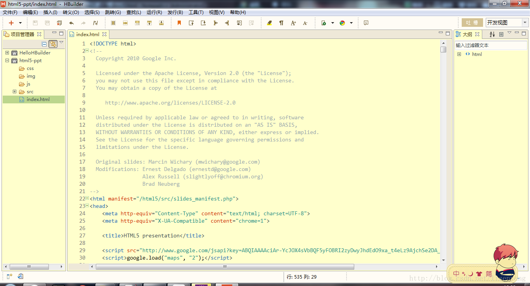This screenshot has height=286, width=530.
Task: Click the editor horizontal scrollbar thumb
Action: 225,267
